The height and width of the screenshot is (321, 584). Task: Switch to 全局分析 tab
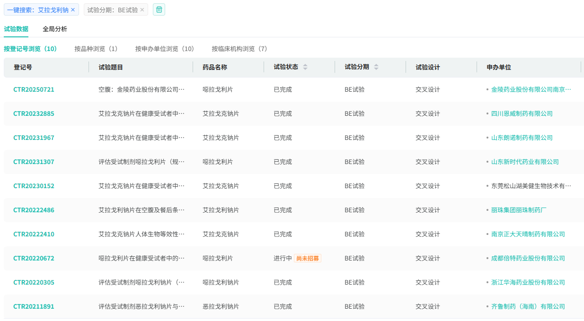tap(55, 29)
